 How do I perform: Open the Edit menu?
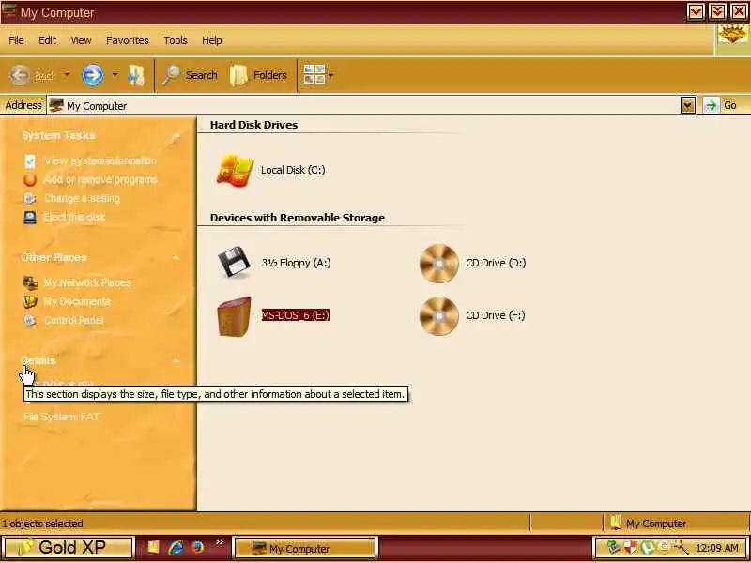pyautogui.click(x=47, y=40)
